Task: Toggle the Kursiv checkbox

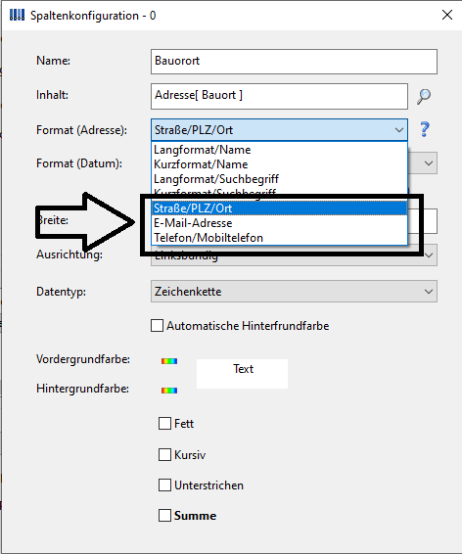Action: point(164,455)
